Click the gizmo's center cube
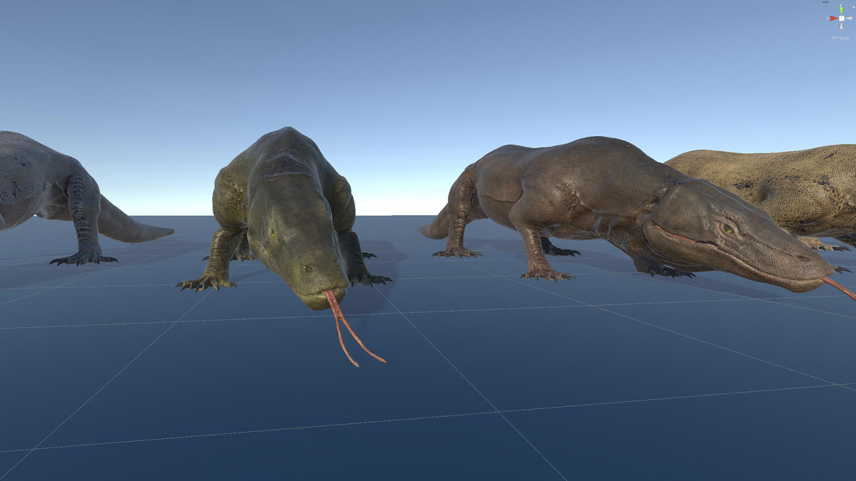This screenshot has height=481, width=856. point(842,19)
